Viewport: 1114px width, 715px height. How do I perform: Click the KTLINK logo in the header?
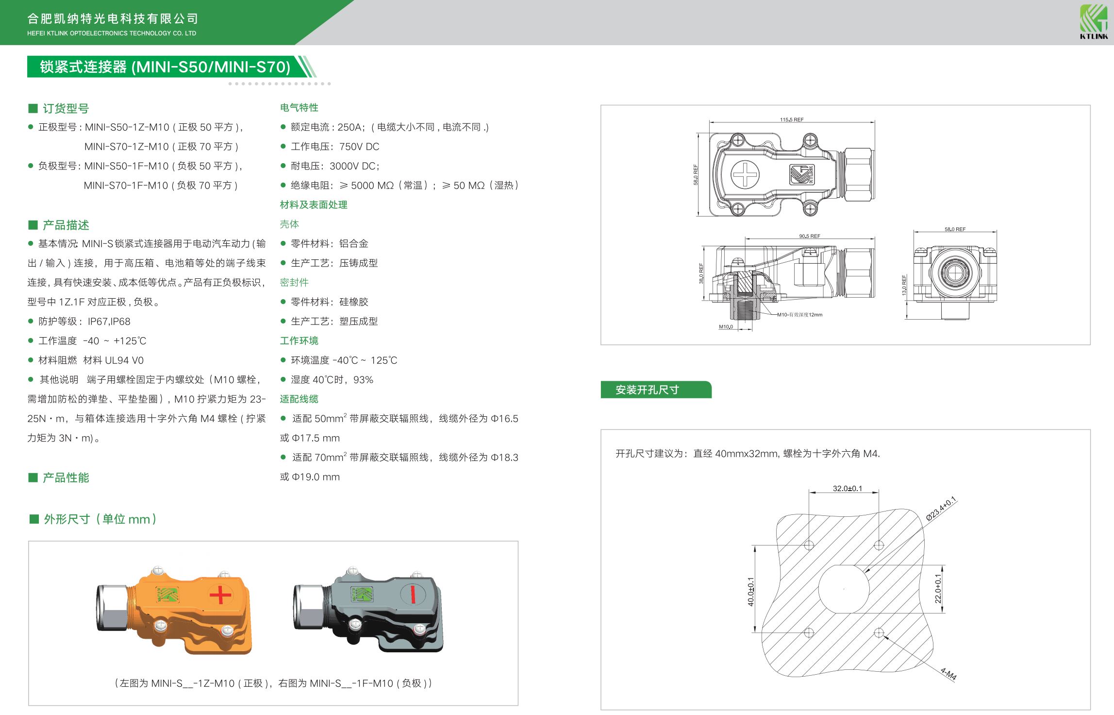[1093, 22]
